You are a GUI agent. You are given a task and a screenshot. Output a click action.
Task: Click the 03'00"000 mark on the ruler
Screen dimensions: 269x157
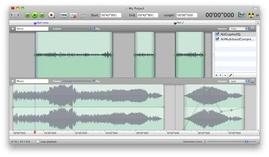click(x=112, y=133)
